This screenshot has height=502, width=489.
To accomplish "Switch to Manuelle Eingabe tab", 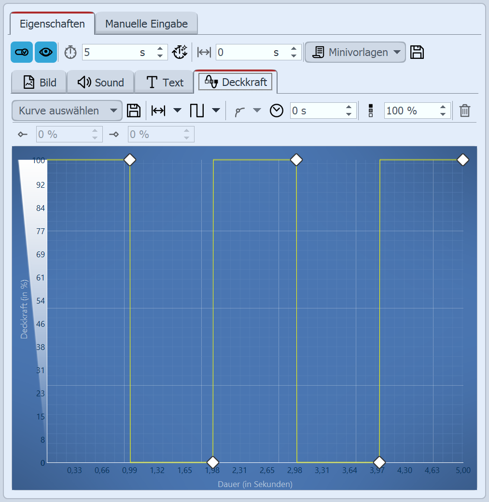I will [x=146, y=24].
